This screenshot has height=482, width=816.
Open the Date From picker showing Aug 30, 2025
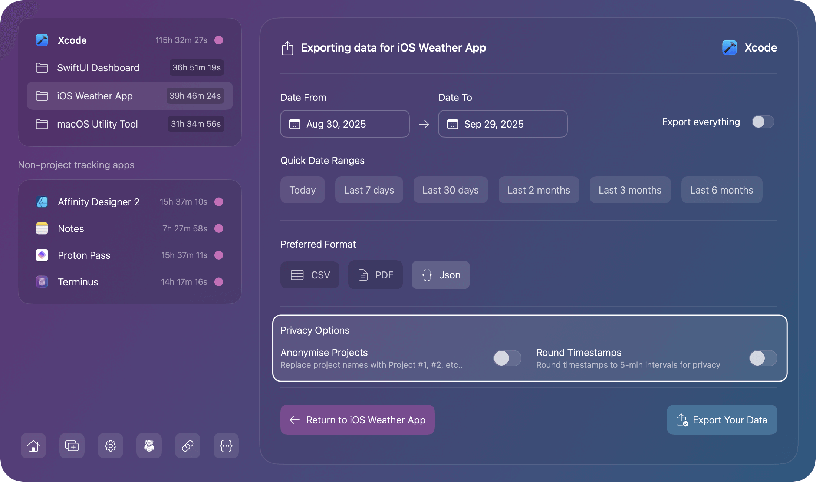(x=345, y=124)
